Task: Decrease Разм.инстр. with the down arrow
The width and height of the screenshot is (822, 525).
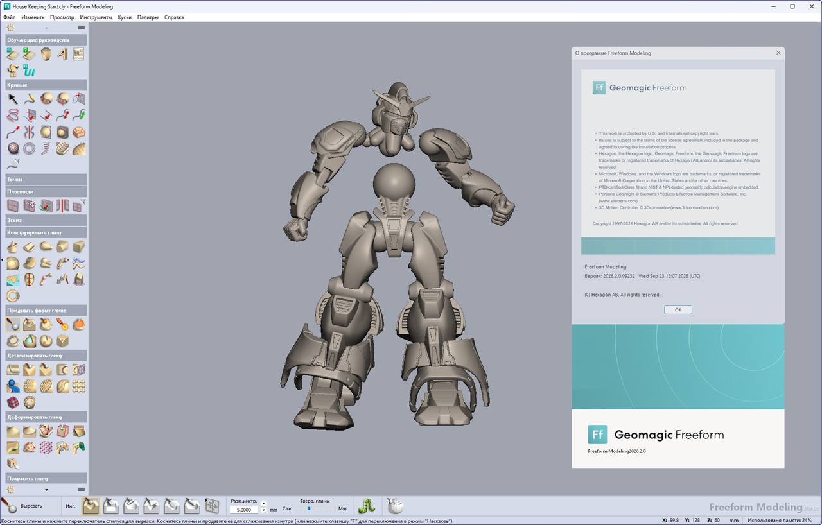Action: point(264,510)
